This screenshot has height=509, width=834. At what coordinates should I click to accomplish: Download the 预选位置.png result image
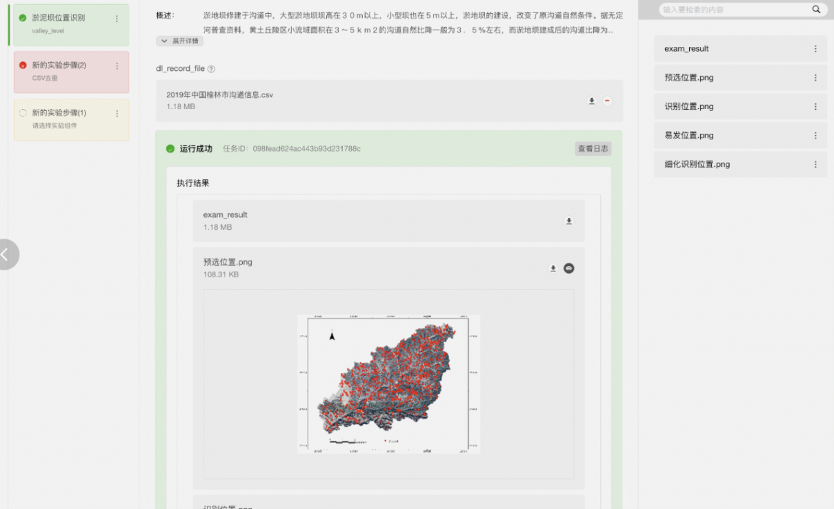tap(553, 268)
